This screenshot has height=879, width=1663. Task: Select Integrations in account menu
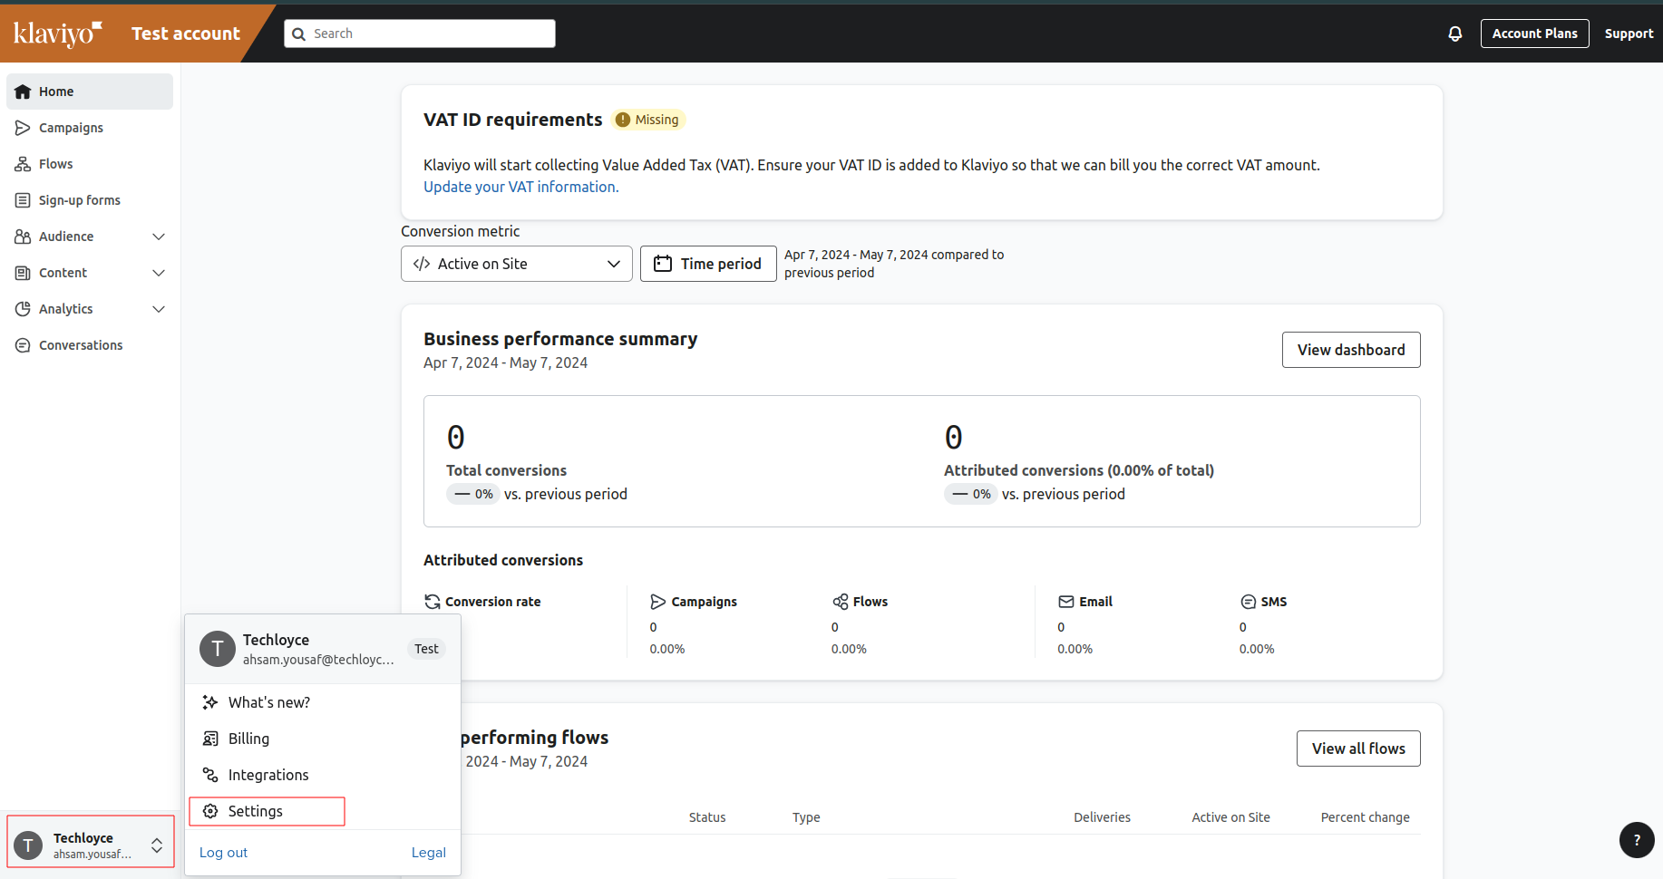(323, 775)
